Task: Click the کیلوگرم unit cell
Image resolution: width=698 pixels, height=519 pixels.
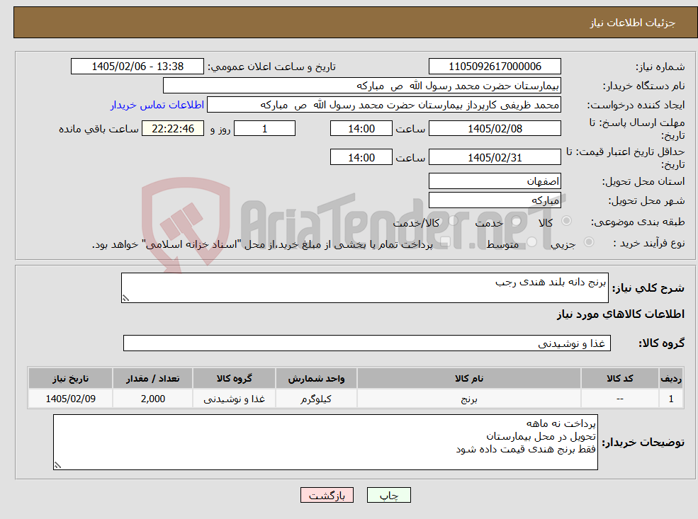Action: point(316,399)
